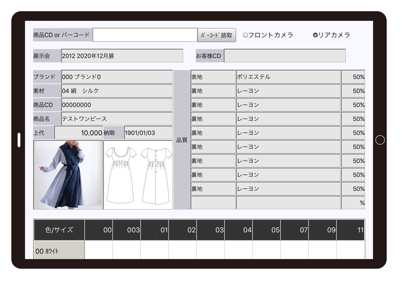Click the 00 ホワイト color row label
This screenshot has height=284, width=402.
click(x=59, y=251)
